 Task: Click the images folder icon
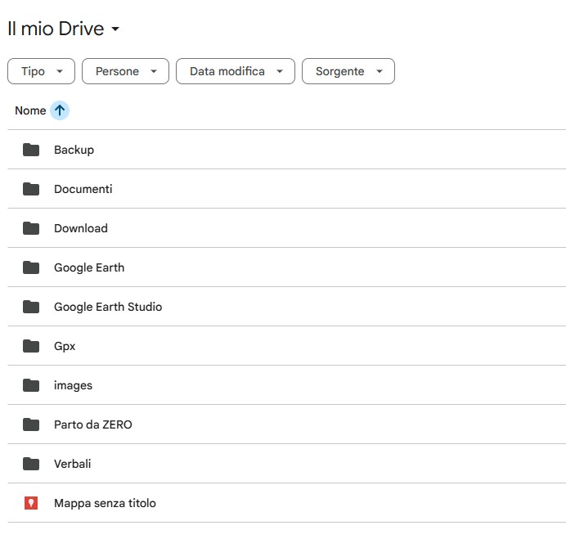coord(31,385)
